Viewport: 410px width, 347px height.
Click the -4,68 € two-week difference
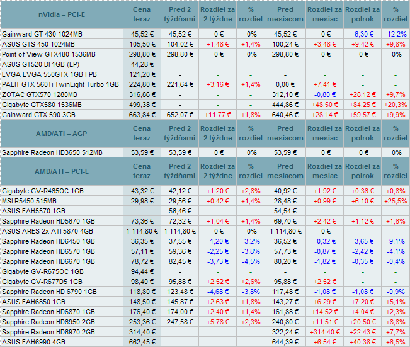pyautogui.click(x=218, y=292)
